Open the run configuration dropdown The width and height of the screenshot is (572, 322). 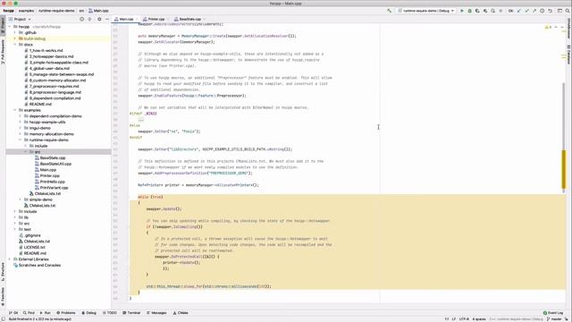[x=427, y=11]
